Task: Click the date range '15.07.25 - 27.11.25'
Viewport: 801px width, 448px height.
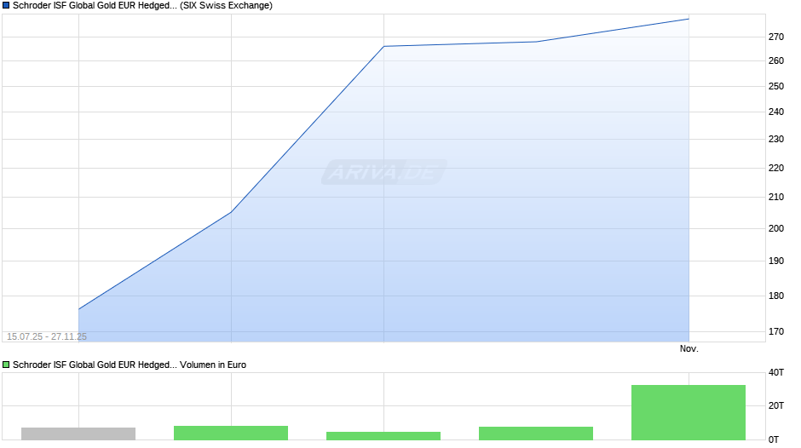Action: [47, 336]
